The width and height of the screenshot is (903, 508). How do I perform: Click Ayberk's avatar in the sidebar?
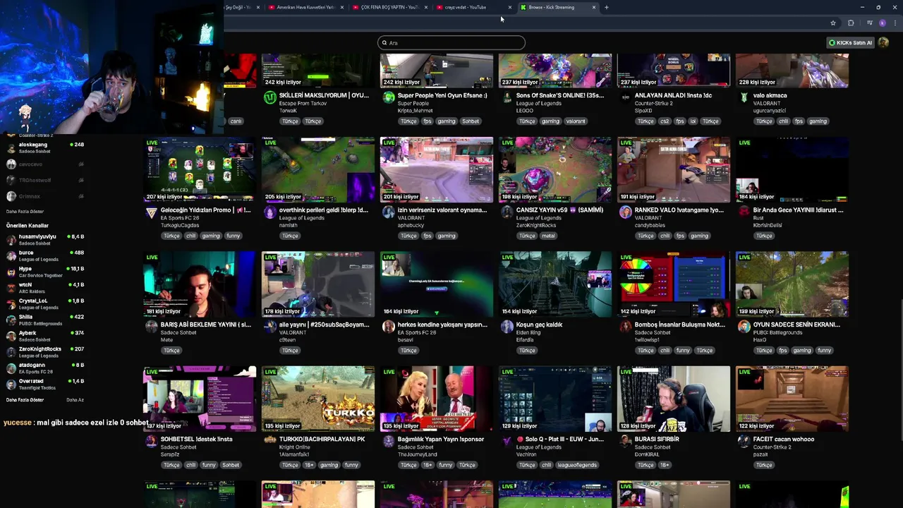11,336
